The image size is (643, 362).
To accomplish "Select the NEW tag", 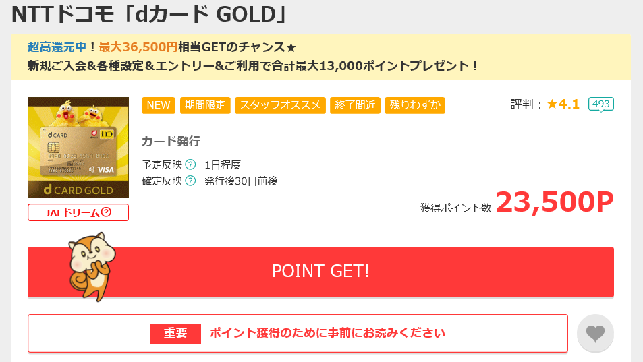I will pyautogui.click(x=159, y=105).
